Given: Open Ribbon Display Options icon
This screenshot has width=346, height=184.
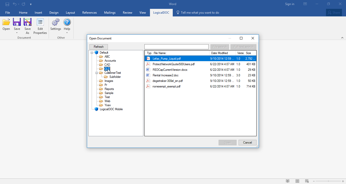Looking at the screenshot, I should click(305, 4).
